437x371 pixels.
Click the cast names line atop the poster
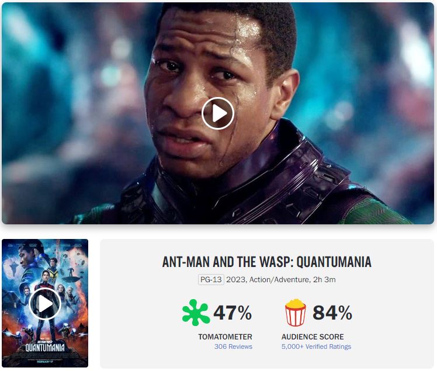pyautogui.click(x=45, y=245)
